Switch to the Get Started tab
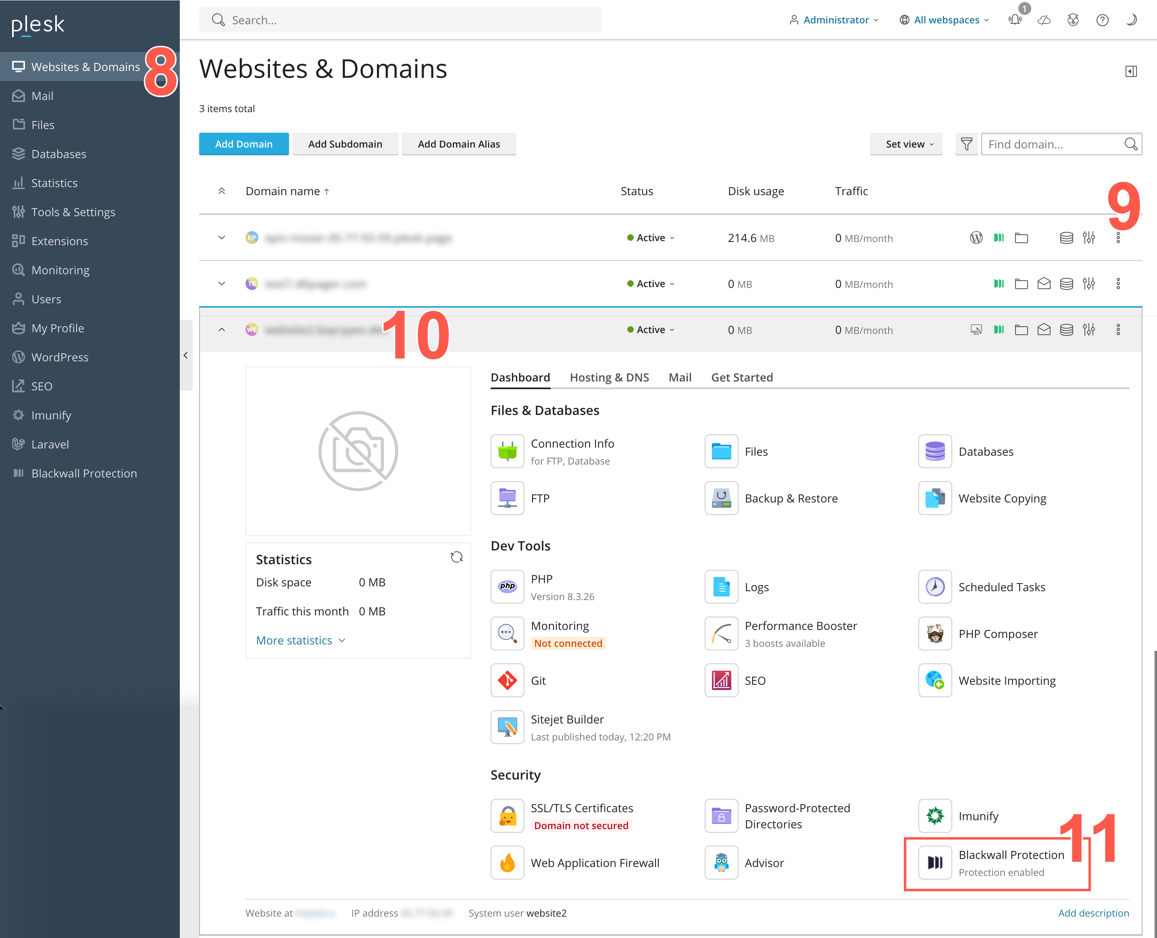The width and height of the screenshot is (1157, 938). point(742,377)
